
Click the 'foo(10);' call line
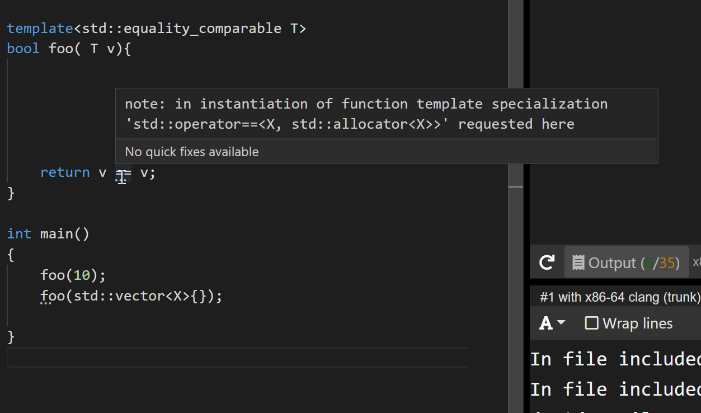click(73, 275)
